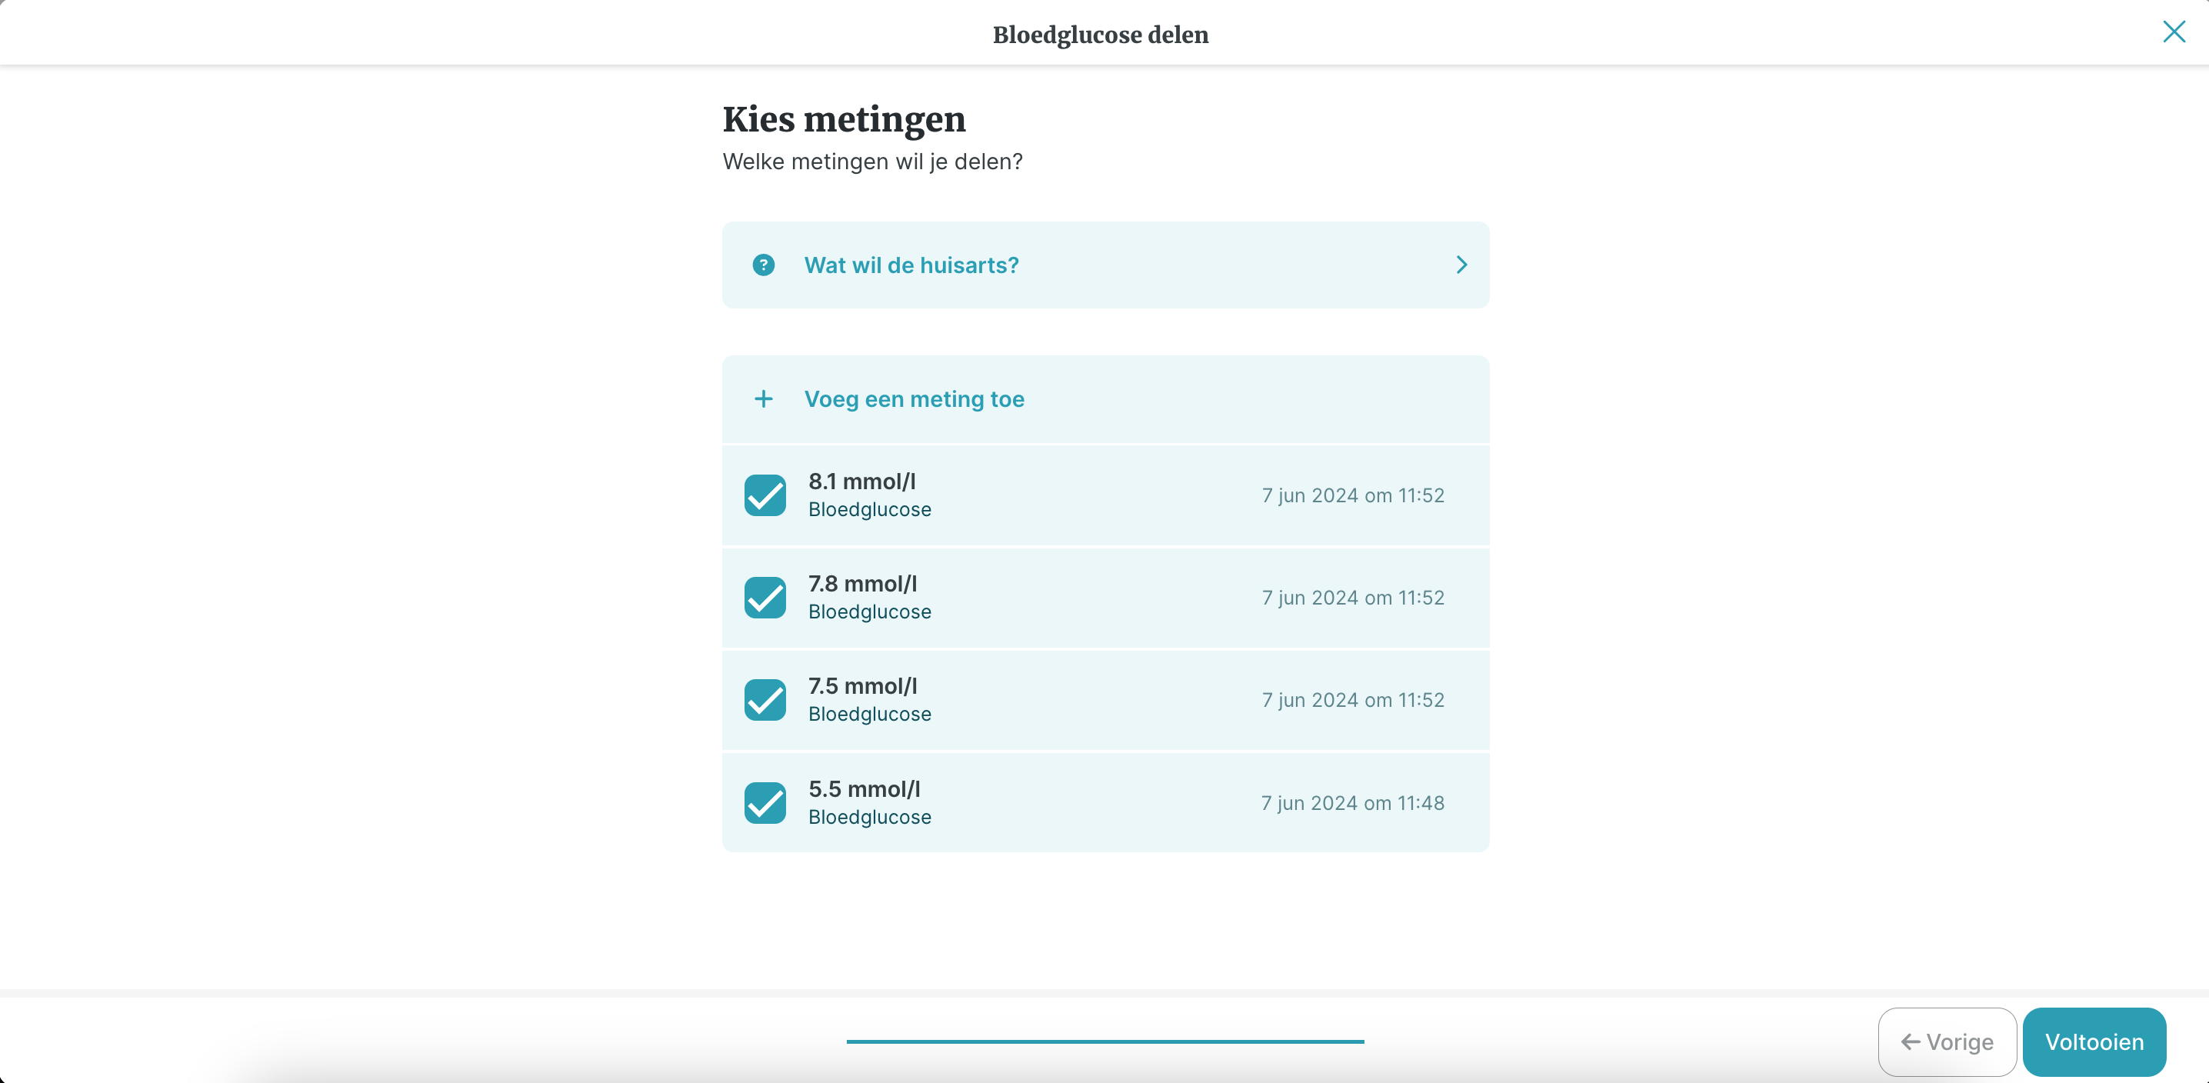Viewport: 2209px width, 1083px height.
Task: Uncheck the 5.5 mmol/l measurement
Action: [765, 802]
